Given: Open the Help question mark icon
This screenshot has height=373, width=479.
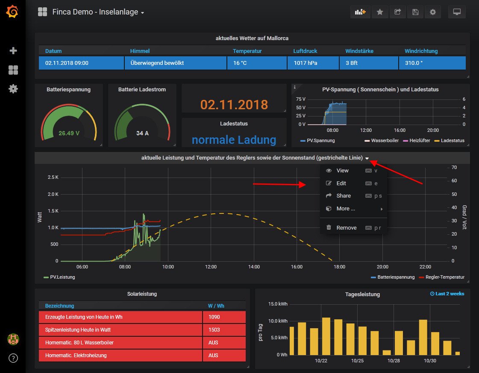Looking at the screenshot, I should (13, 358).
